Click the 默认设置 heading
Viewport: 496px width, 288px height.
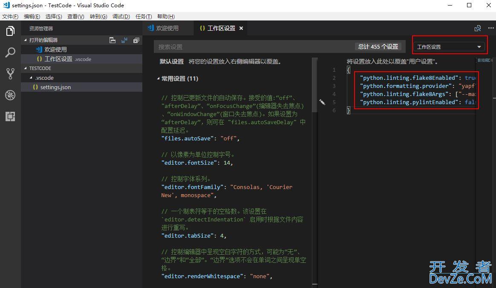(171, 61)
